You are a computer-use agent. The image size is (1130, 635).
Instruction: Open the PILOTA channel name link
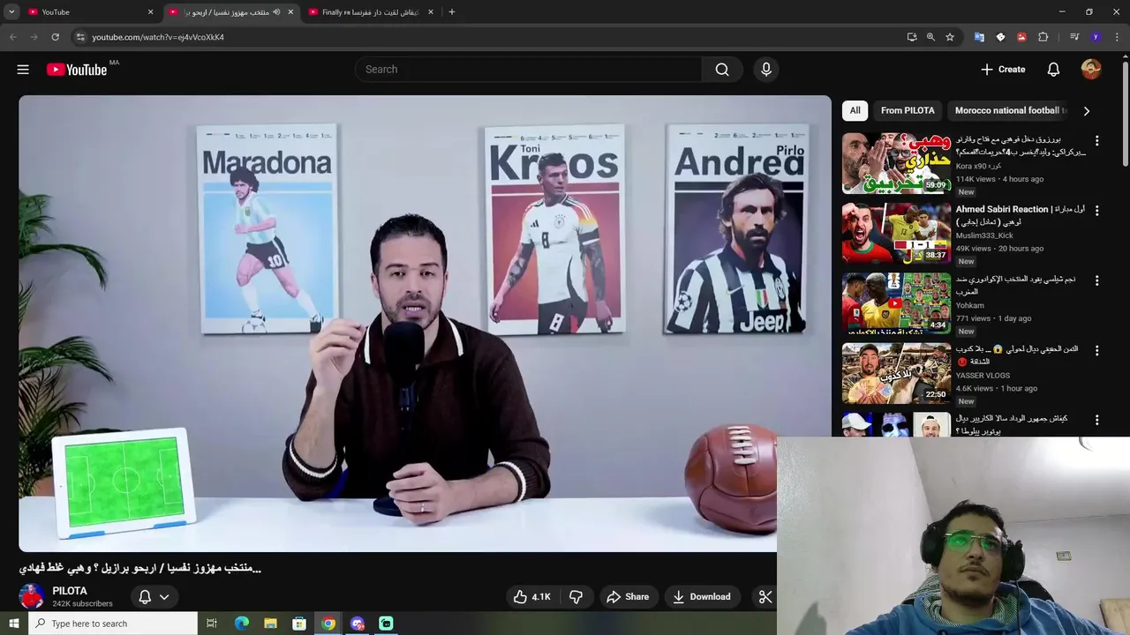70,591
